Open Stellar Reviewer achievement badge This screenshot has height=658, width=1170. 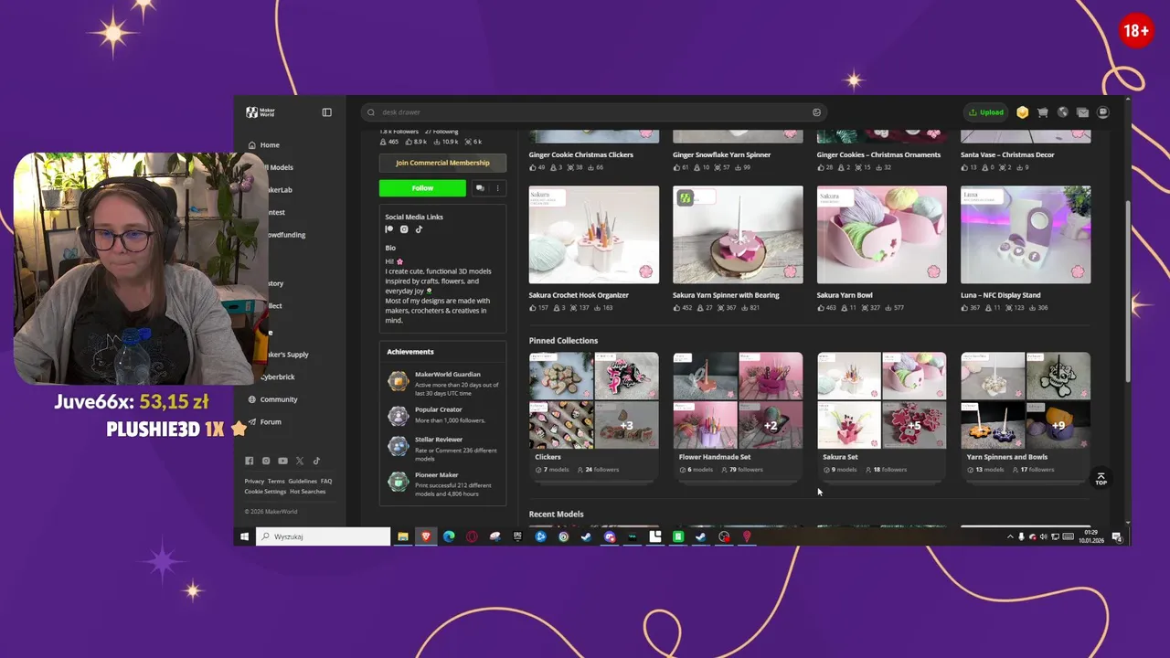398,446
